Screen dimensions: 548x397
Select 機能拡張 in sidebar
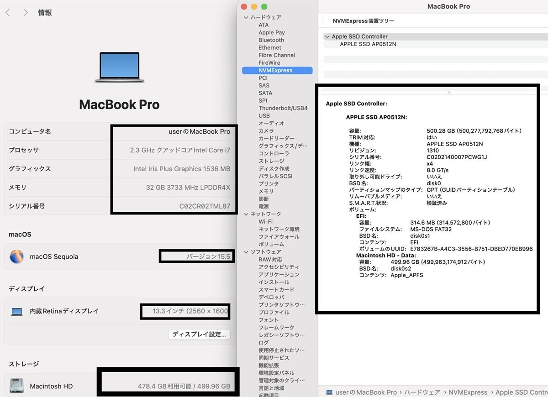click(269, 366)
